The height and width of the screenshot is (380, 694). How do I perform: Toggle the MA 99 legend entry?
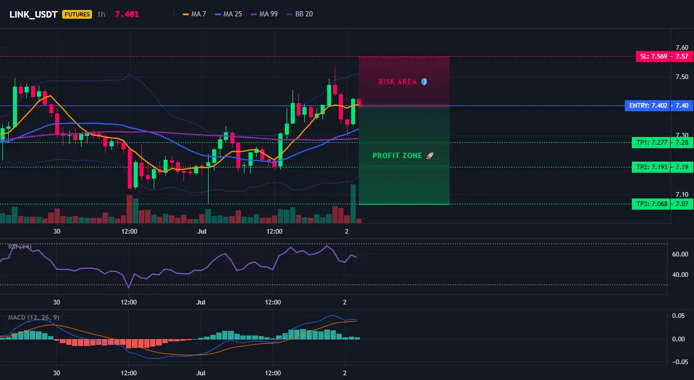click(264, 14)
